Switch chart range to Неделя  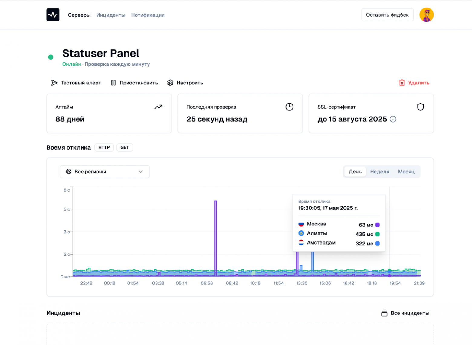click(379, 172)
